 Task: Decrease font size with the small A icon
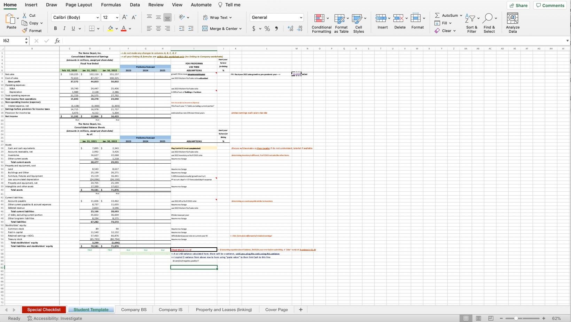click(x=134, y=17)
